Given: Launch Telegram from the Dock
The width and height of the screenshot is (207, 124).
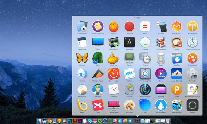Looking at the screenshot, I should coord(130,121).
